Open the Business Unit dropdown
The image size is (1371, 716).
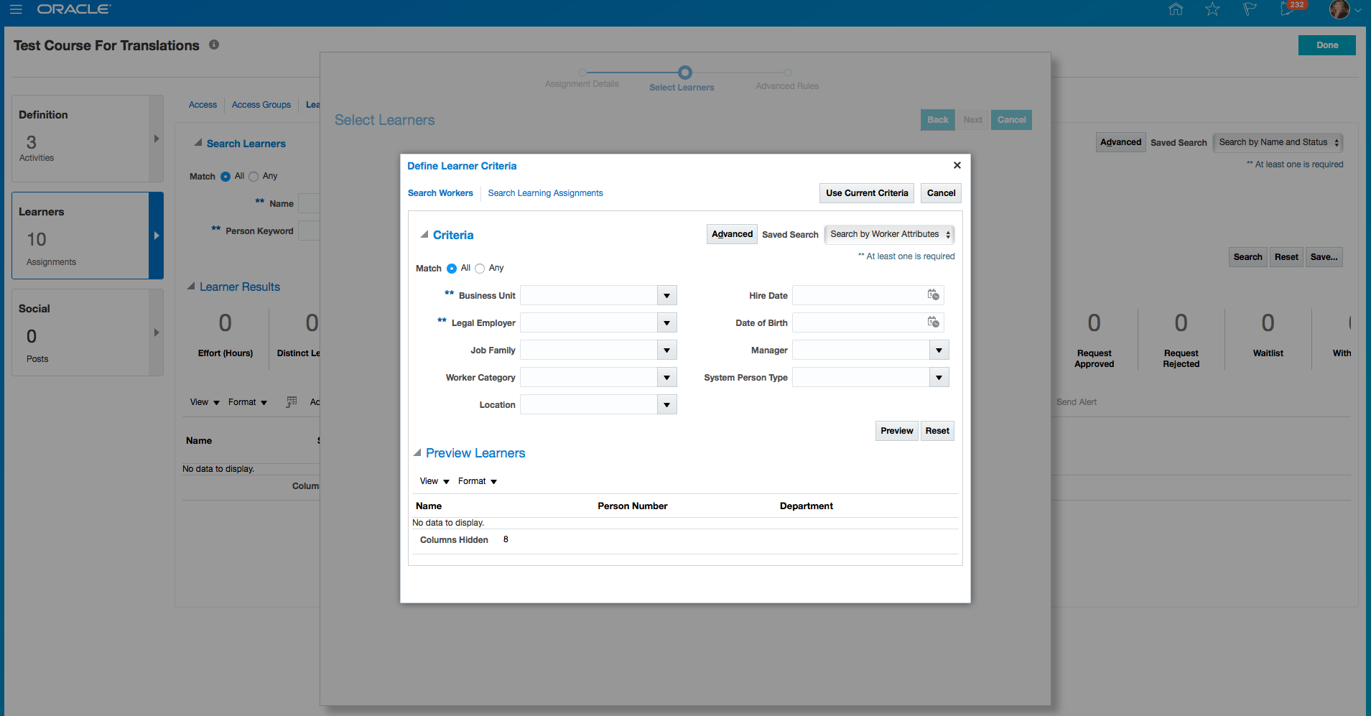(667, 295)
